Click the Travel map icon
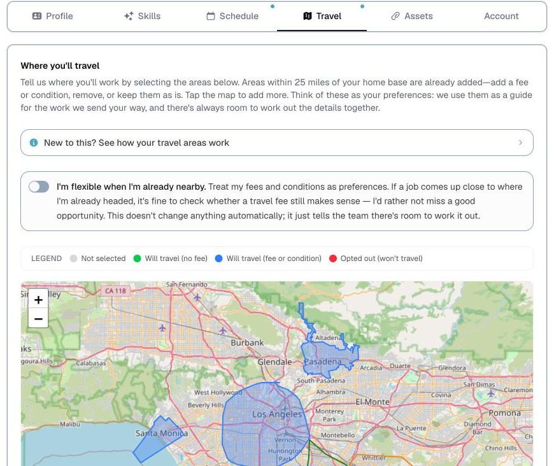Image resolution: width=554 pixels, height=466 pixels. pyautogui.click(x=308, y=16)
